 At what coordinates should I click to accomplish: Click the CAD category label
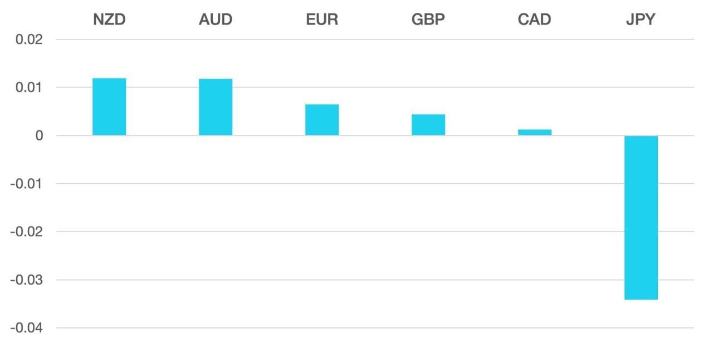(x=535, y=19)
